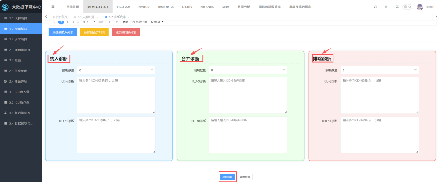Open the NHANES top menu
438x182 pixels.
207,7
